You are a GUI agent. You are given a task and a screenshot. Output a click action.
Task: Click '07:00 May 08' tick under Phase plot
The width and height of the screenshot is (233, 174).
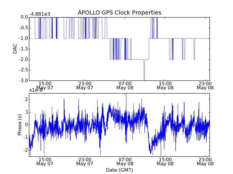[x=125, y=162]
